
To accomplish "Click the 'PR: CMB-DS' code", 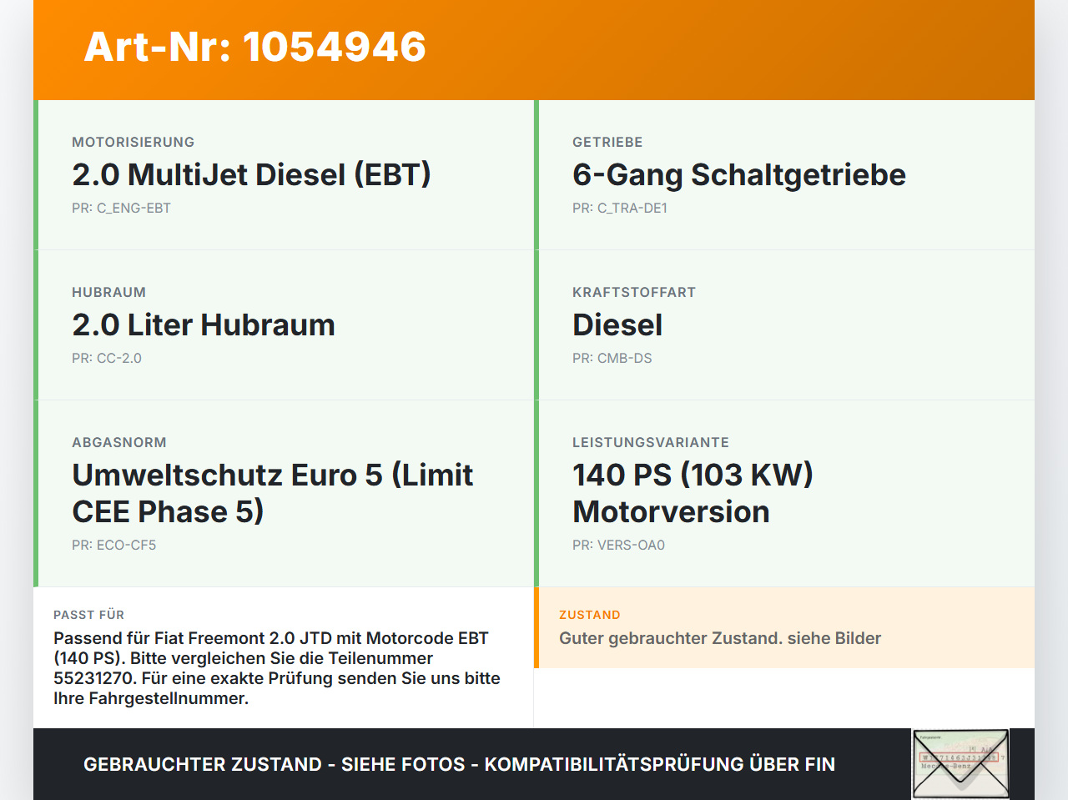I will click(x=612, y=359).
